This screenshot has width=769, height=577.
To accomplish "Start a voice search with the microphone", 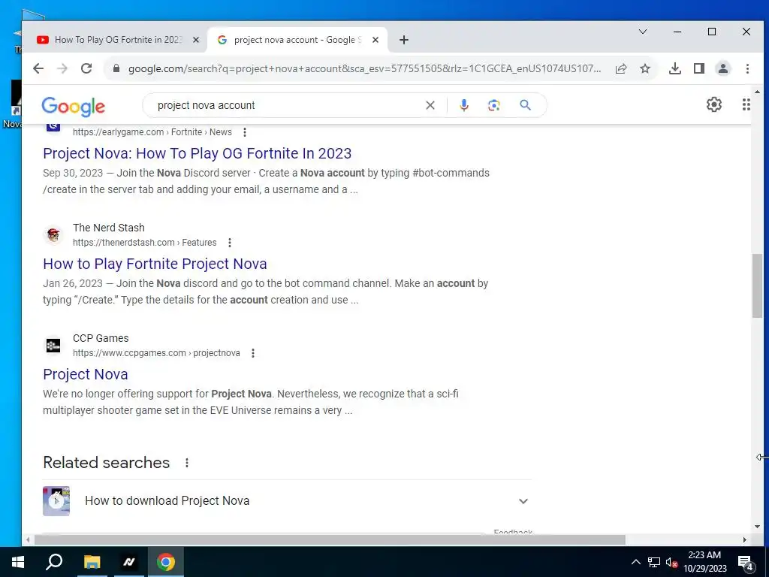I will tap(464, 105).
